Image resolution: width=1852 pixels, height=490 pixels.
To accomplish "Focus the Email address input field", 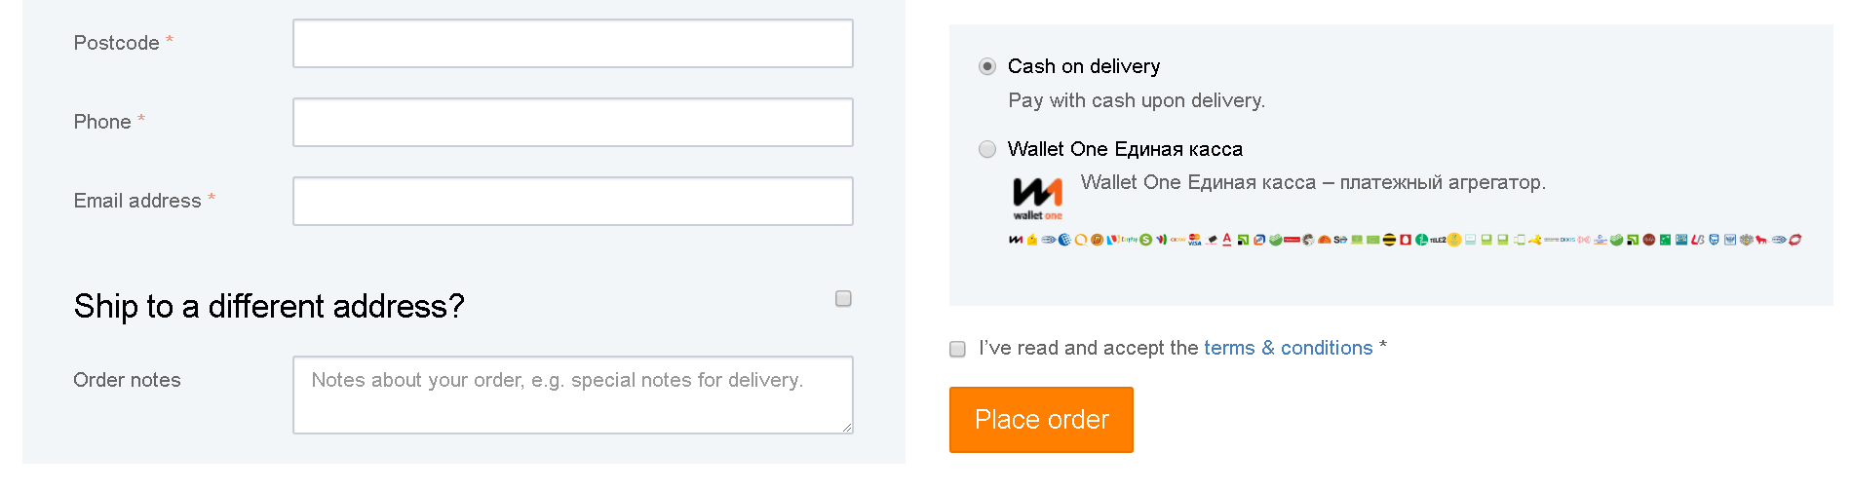I will [573, 201].
